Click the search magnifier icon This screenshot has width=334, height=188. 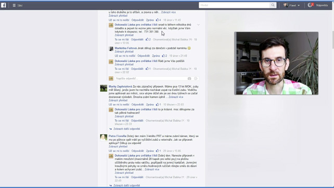click(273, 5)
